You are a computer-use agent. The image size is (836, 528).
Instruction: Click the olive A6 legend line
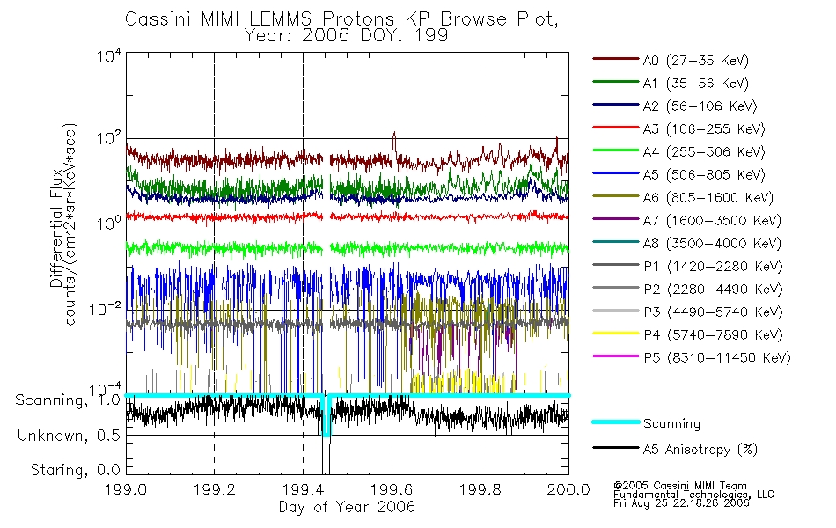point(615,196)
